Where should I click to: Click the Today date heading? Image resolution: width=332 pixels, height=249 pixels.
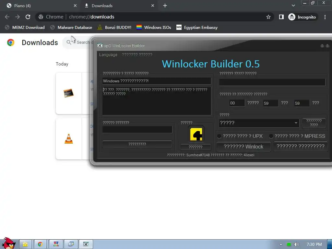pos(62,64)
